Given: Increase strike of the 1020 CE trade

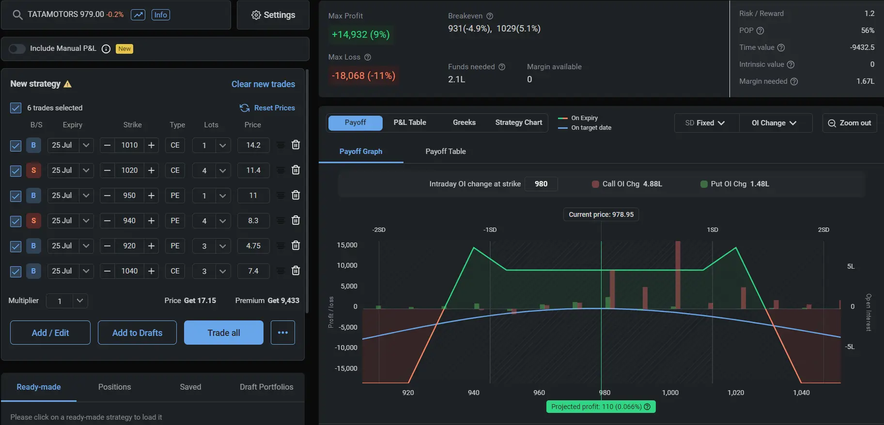Looking at the screenshot, I should pyautogui.click(x=151, y=170).
